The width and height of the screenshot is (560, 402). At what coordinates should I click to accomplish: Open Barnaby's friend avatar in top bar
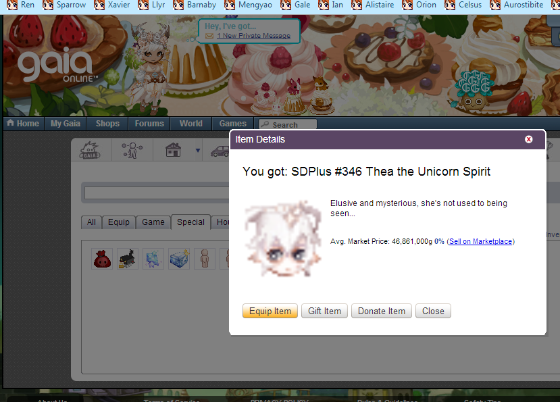coord(178,5)
